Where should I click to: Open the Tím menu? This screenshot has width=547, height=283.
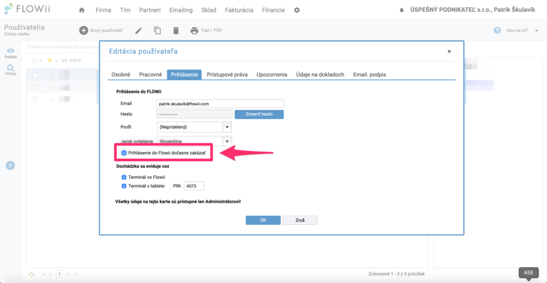125,10
